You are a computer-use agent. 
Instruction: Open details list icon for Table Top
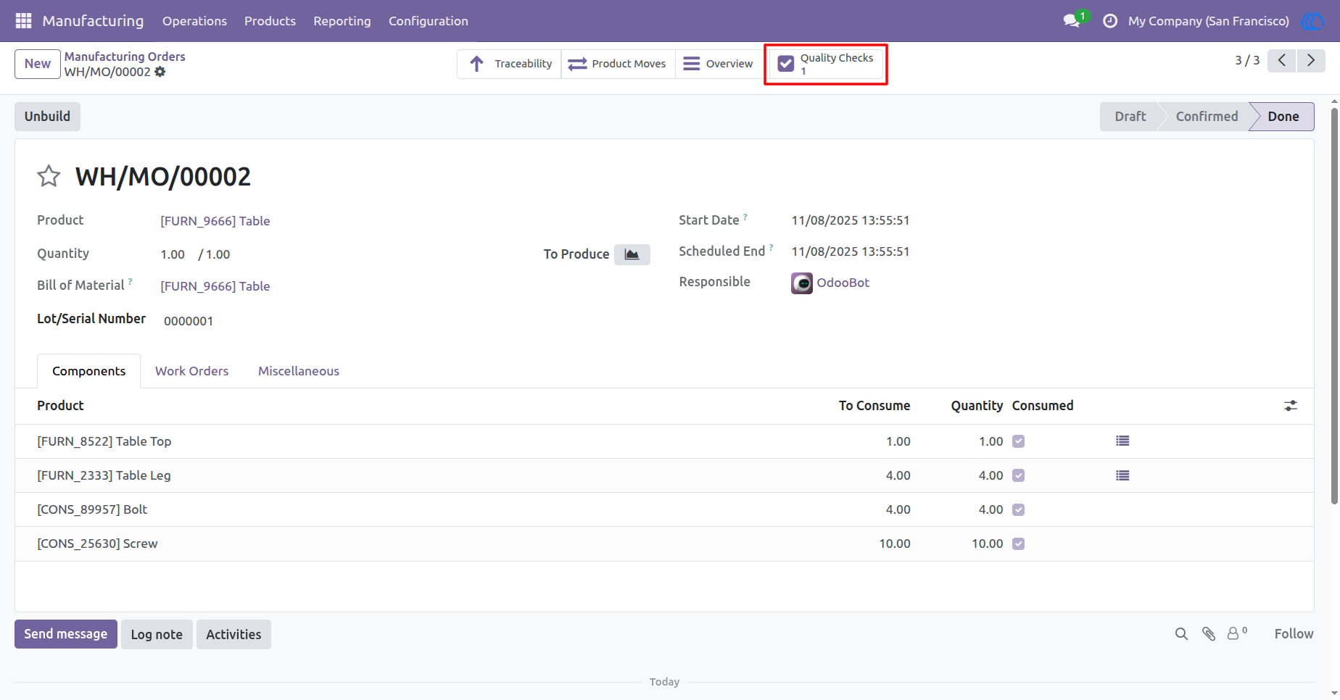point(1122,441)
